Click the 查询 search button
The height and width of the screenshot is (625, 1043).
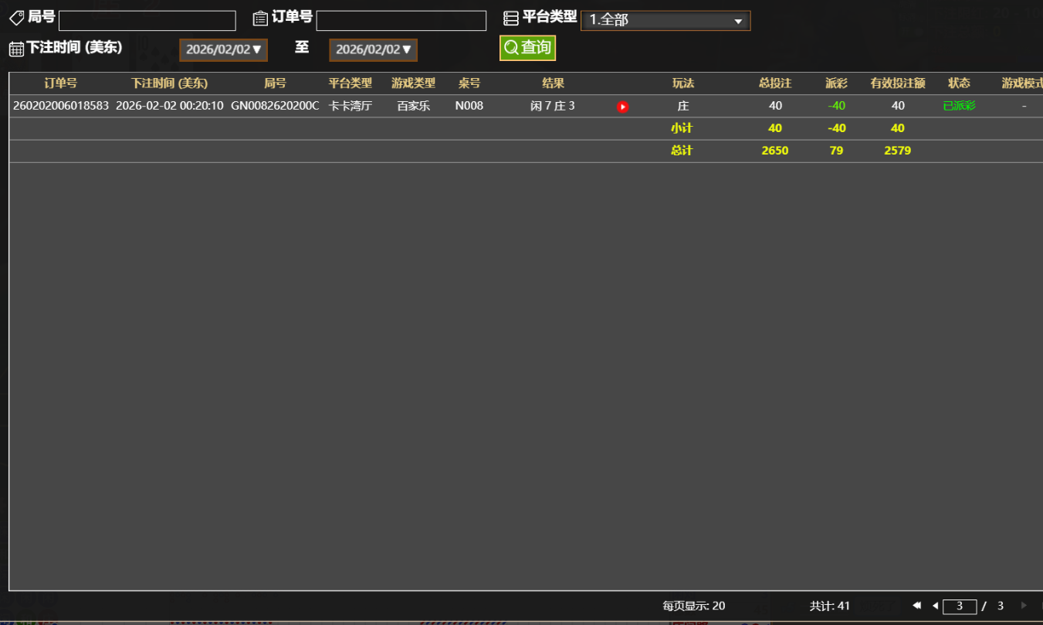click(x=527, y=47)
